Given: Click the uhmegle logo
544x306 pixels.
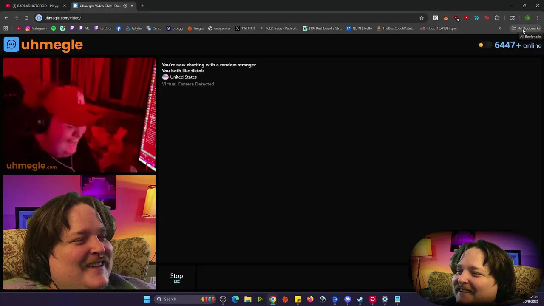Looking at the screenshot, I should 43,45.
